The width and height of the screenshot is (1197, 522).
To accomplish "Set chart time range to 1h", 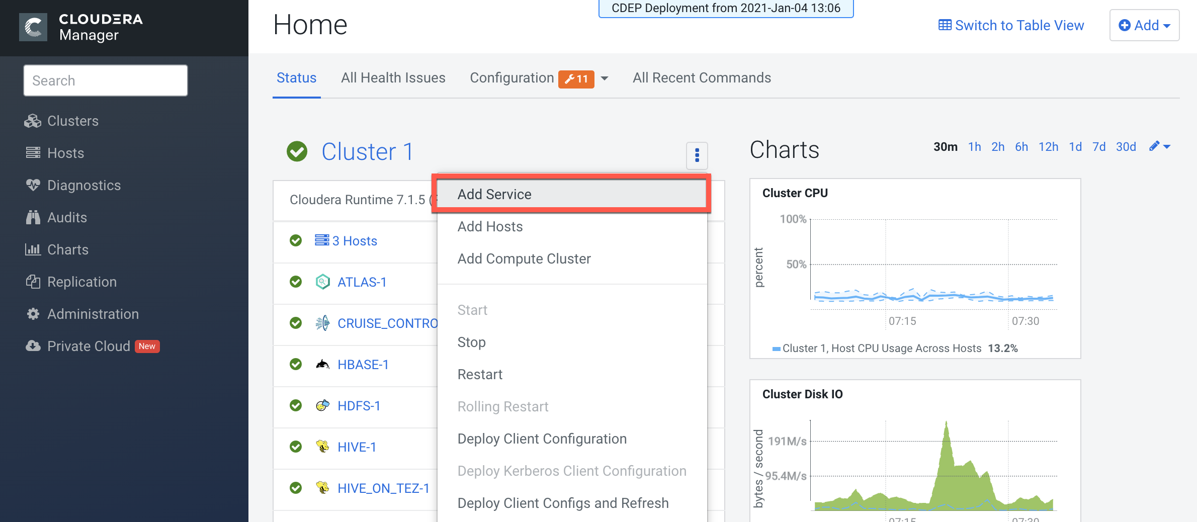I will (975, 147).
